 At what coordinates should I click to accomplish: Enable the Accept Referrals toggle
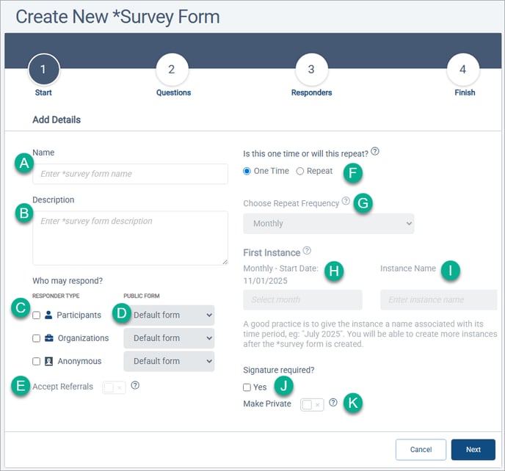coord(115,387)
